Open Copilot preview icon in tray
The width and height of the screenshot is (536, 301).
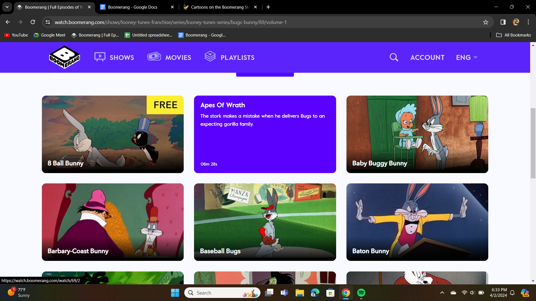coord(525,293)
